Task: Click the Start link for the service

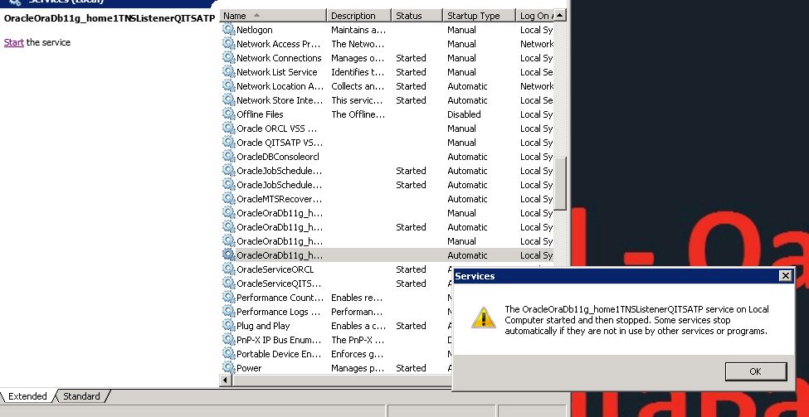Action: 14,42
